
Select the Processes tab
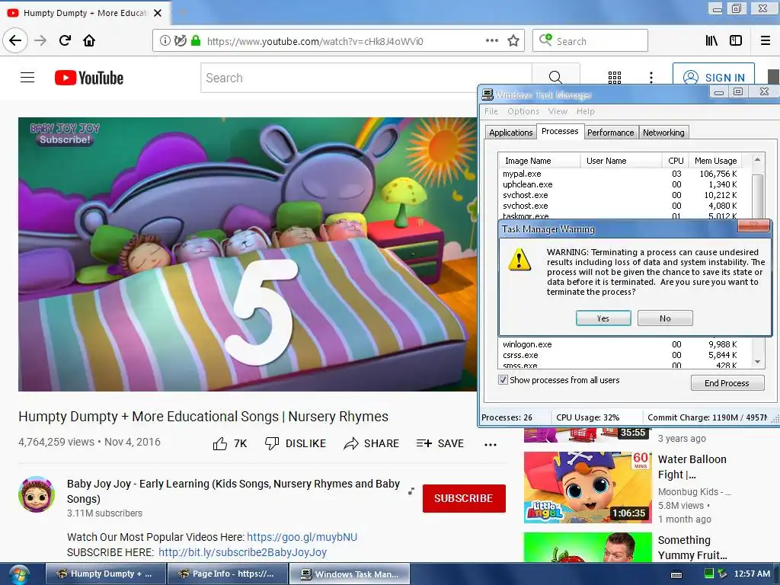point(560,131)
